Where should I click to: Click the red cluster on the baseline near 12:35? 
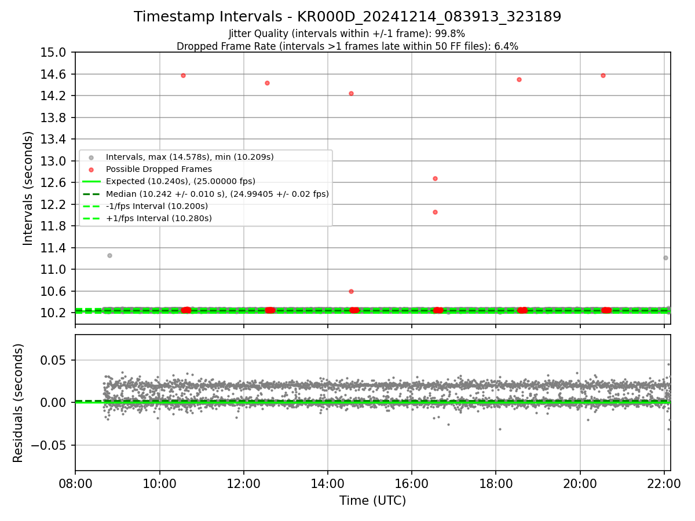[x=270, y=310]
